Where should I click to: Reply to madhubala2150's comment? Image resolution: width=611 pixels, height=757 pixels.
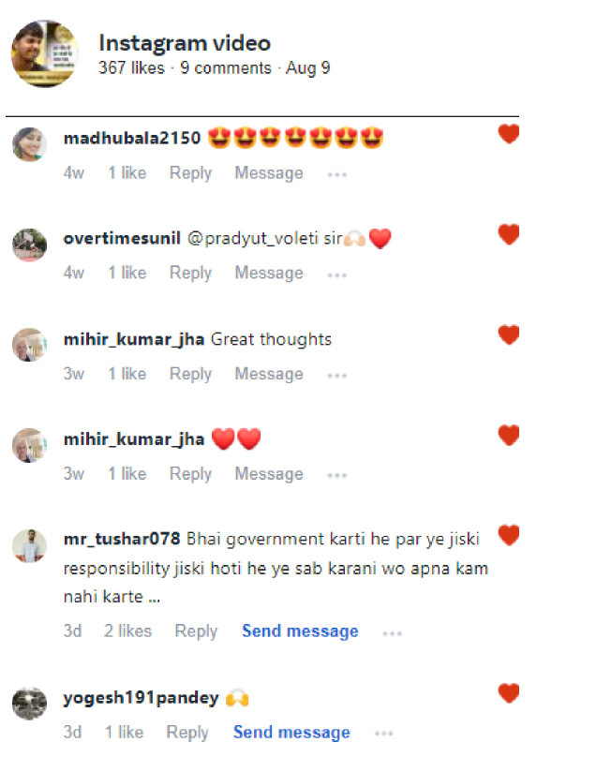pyautogui.click(x=190, y=173)
